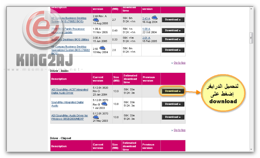The width and height of the screenshot is (260, 158).
Task: Open previous version 2.01 A link
Action: point(146,38)
